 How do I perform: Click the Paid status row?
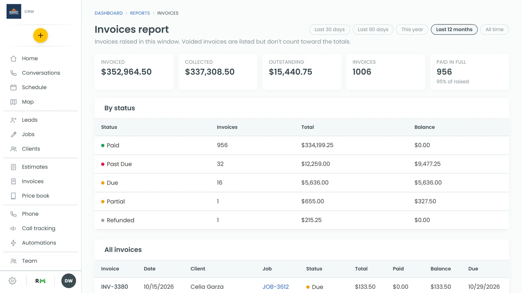coord(302,145)
